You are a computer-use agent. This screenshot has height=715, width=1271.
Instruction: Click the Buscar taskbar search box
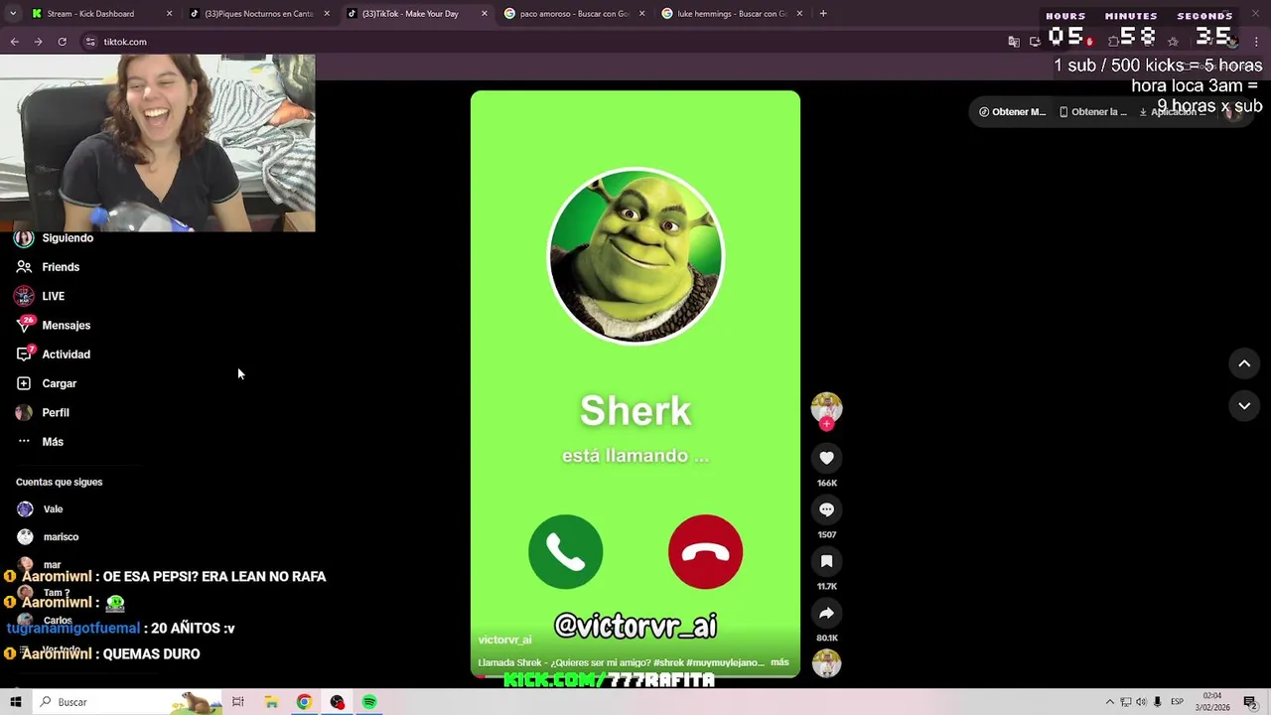[127, 702]
